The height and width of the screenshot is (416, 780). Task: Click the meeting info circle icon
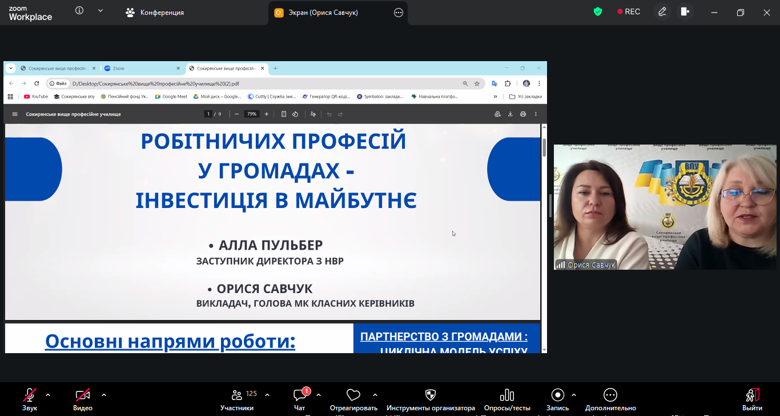(x=79, y=11)
